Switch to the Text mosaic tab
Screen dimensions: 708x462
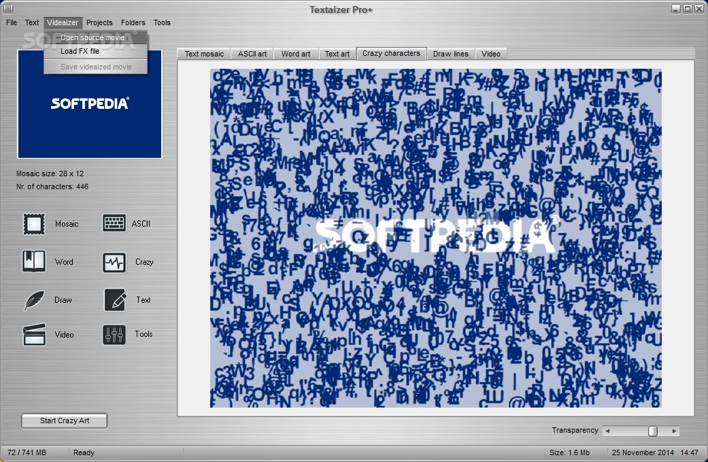pos(204,54)
